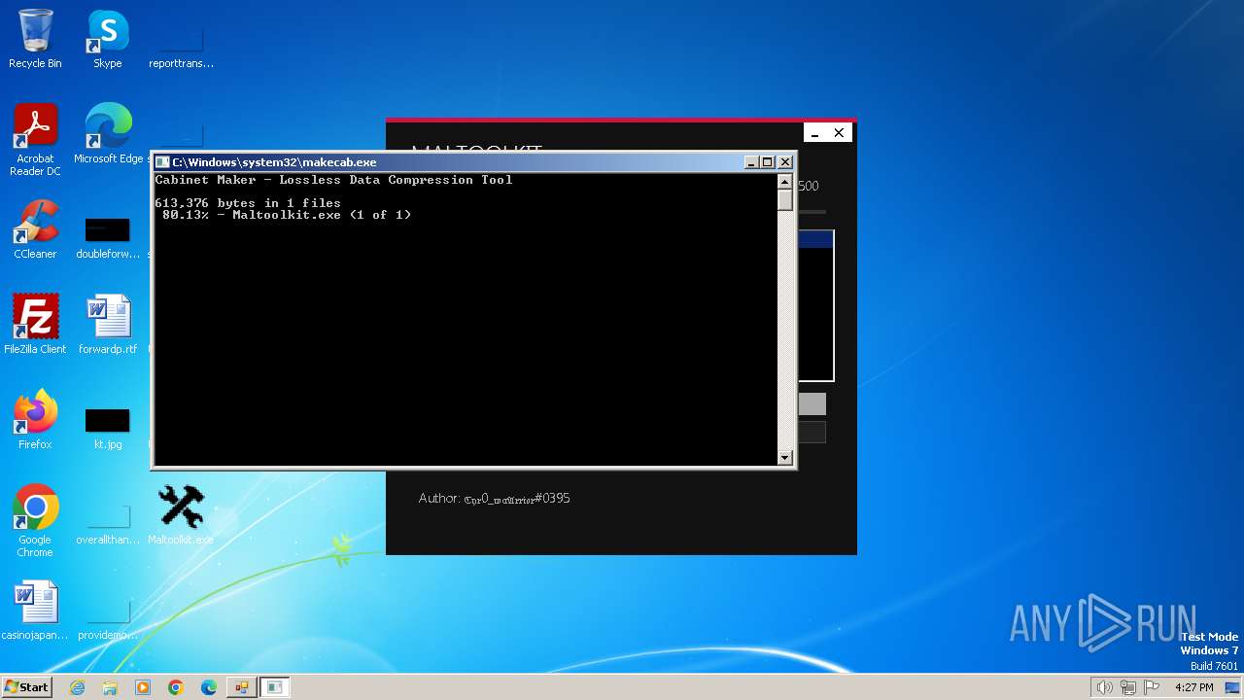1244x700 pixels.
Task: Open Acrobat Reader DC shortcut
Action: coord(35,140)
